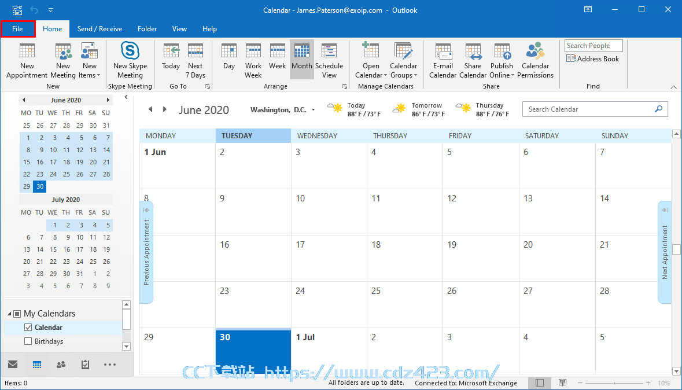
Task: Switch to People module
Action: 61,365
